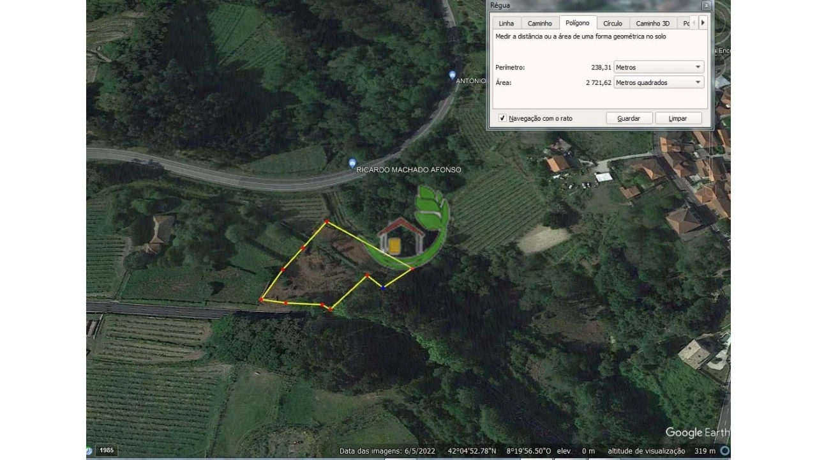Select the Polígono tab
The image size is (817, 460).
(x=578, y=23)
